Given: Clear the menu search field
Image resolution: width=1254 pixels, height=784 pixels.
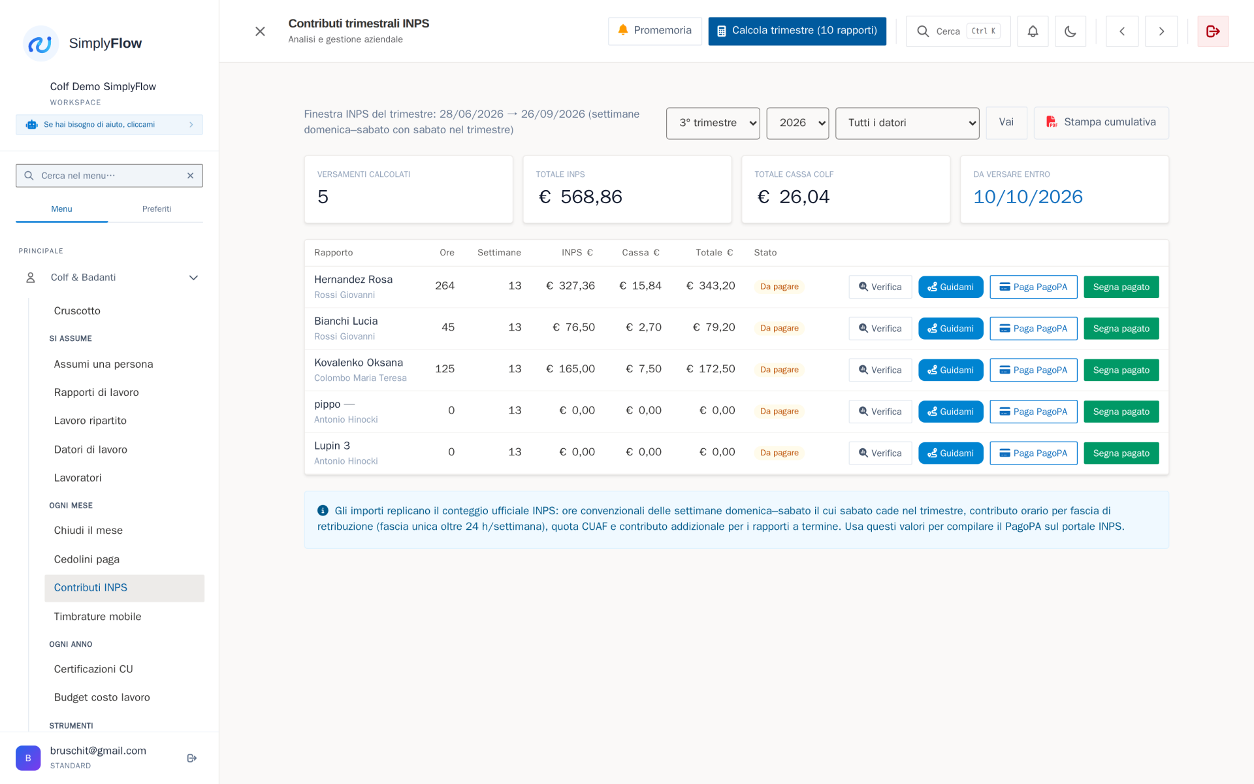Looking at the screenshot, I should pos(191,176).
